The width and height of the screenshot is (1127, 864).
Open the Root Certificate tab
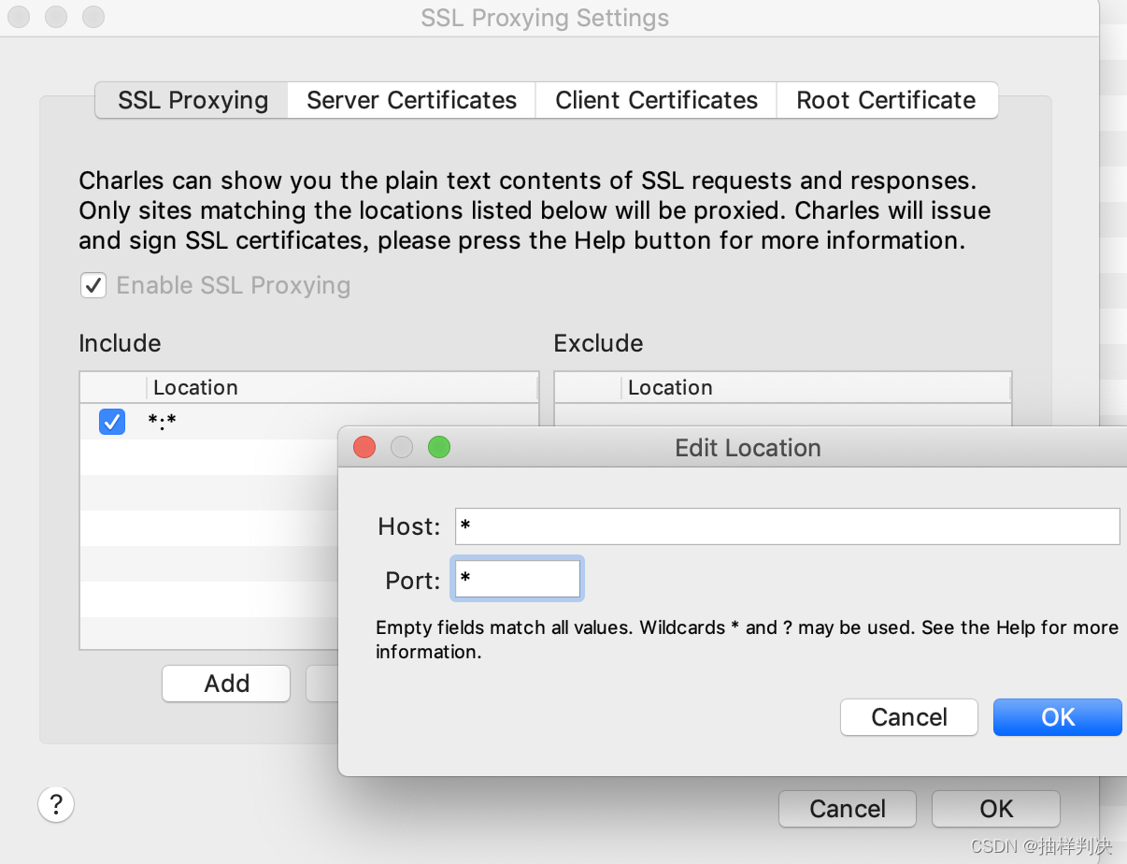[x=886, y=100]
